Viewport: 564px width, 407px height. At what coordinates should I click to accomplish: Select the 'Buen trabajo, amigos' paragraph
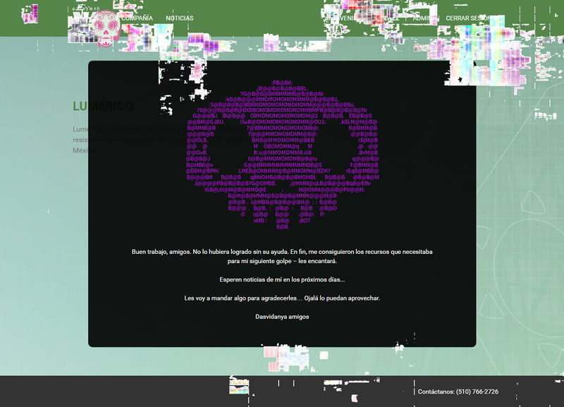282,256
